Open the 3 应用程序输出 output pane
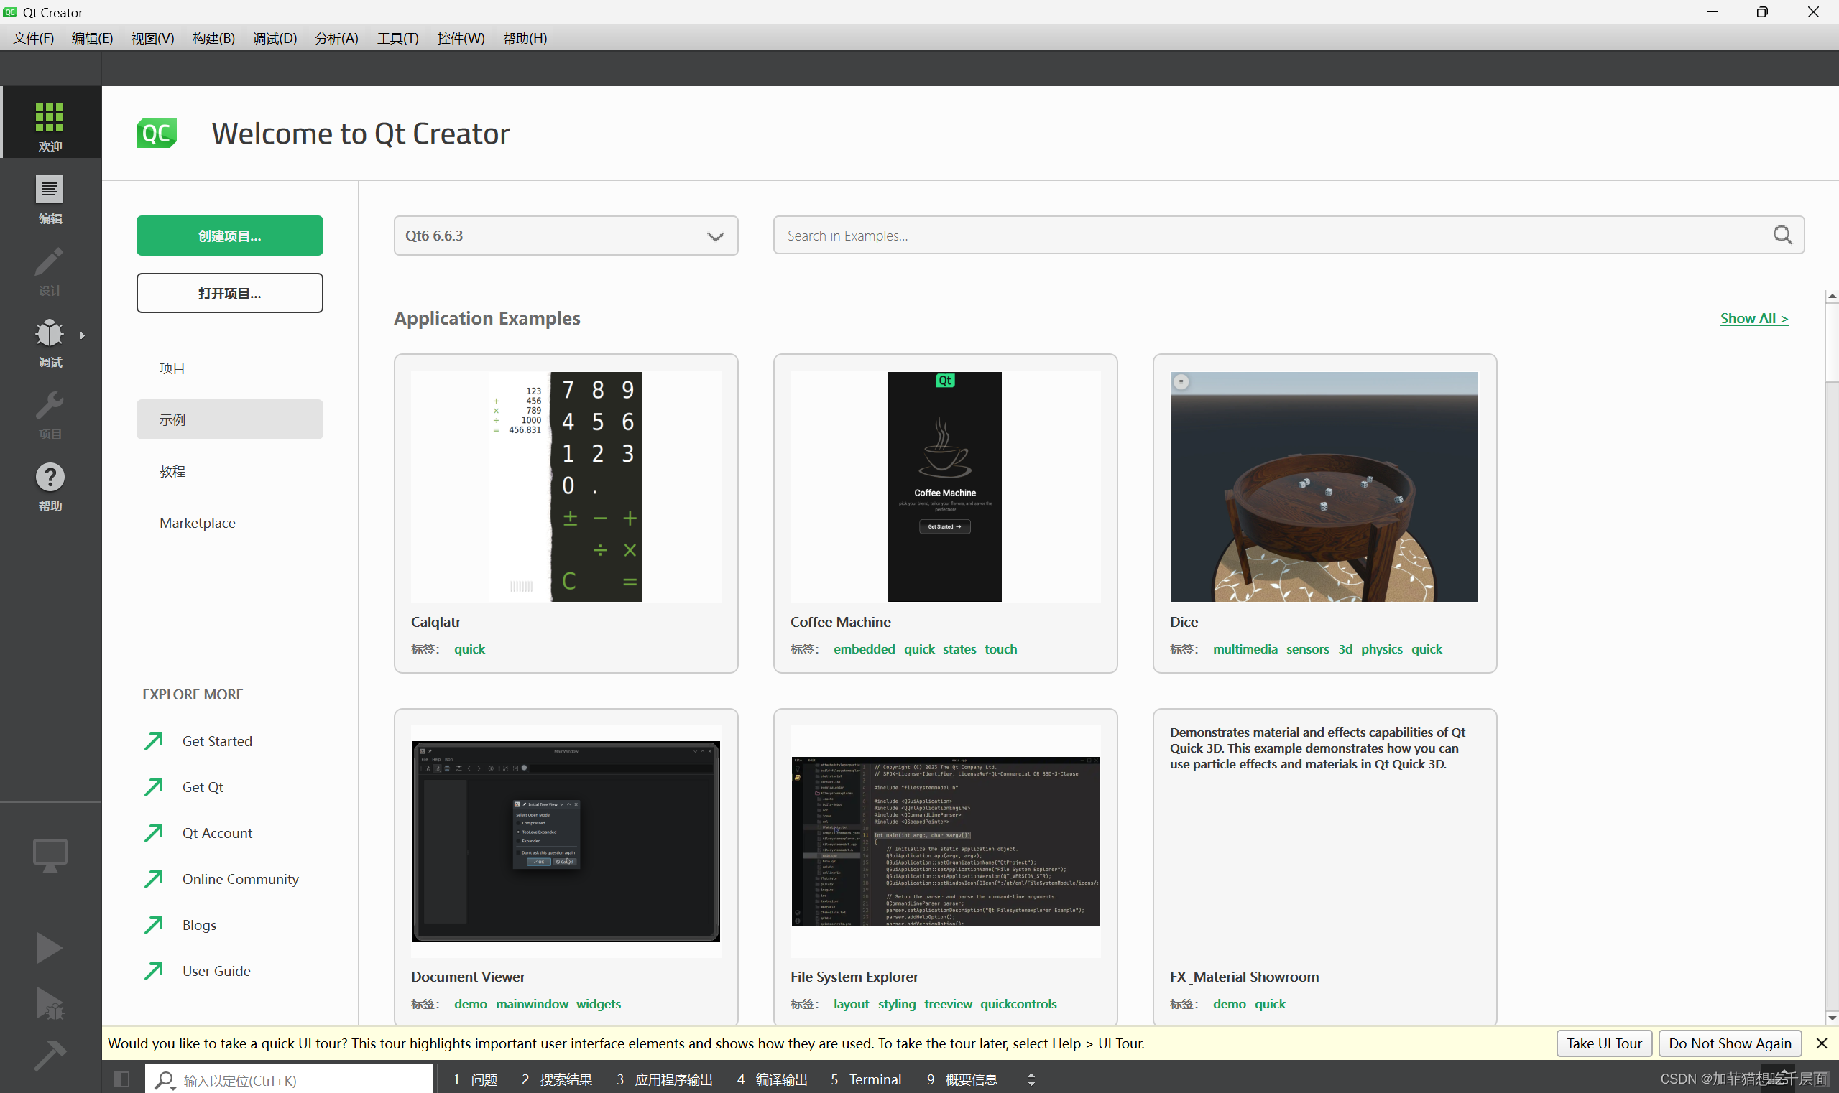The image size is (1839, 1093). pyautogui.click(x=664, y=1079)
